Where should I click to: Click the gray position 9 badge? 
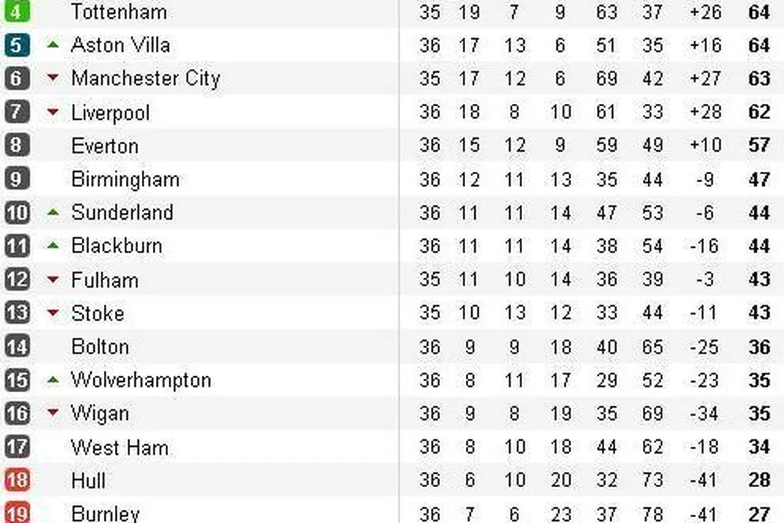[x=16, y=179]
